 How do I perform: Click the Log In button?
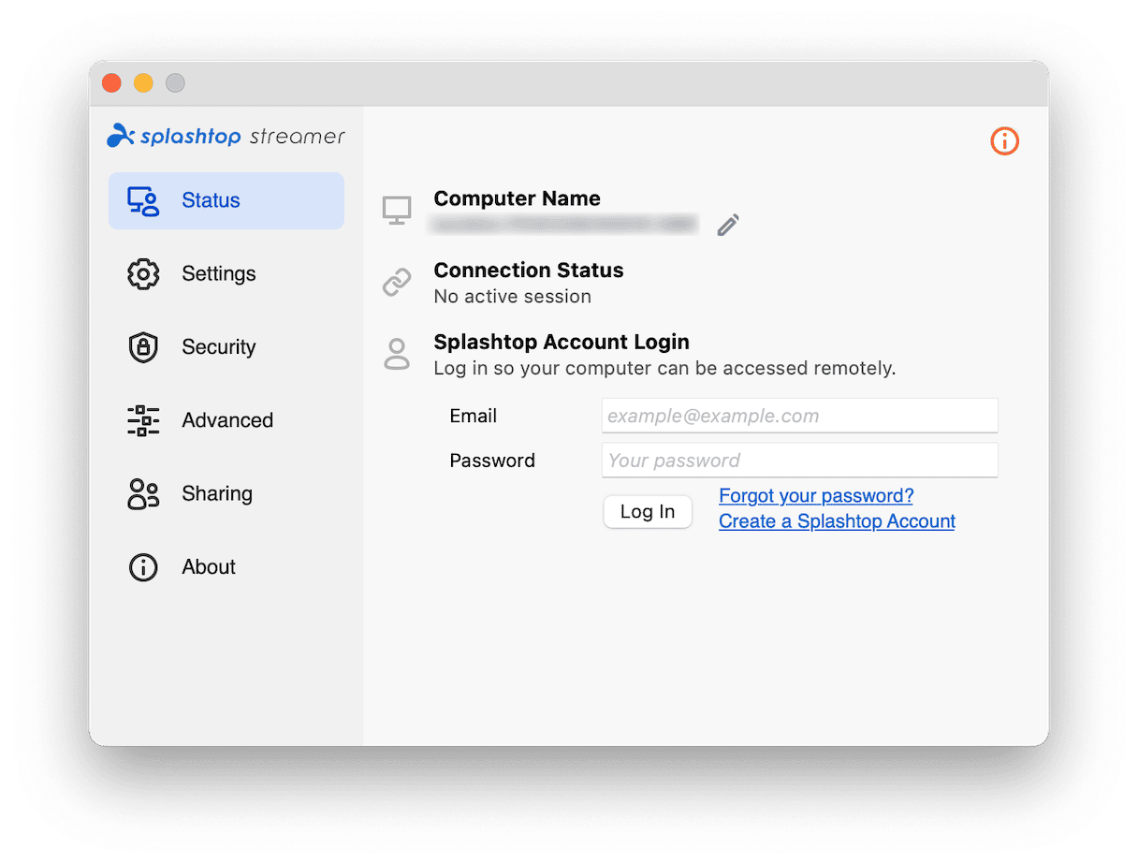tap(648, 512)
